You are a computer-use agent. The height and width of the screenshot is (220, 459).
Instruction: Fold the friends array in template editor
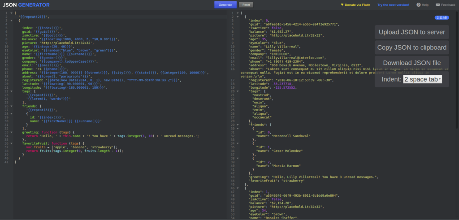(x=11, y=106)
